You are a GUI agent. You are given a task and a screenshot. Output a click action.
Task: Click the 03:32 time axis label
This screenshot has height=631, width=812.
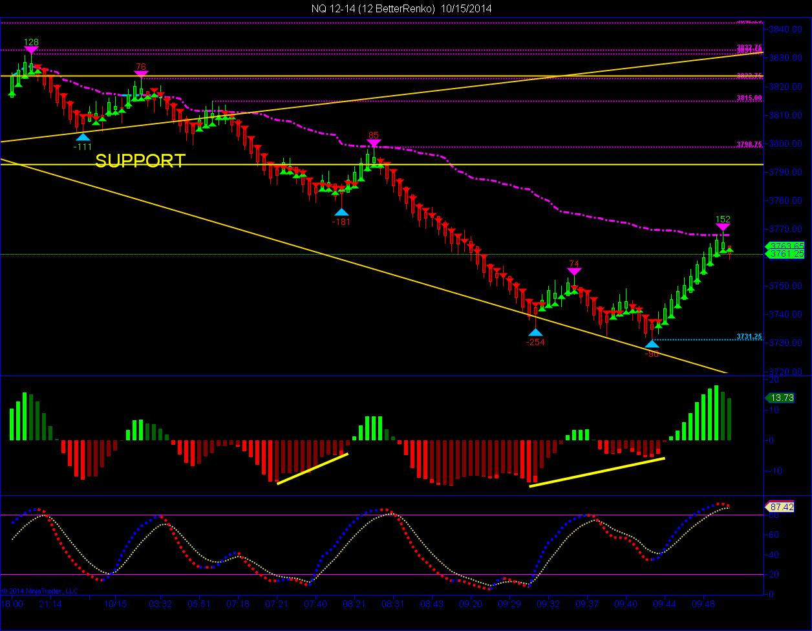tap(160, 604)
